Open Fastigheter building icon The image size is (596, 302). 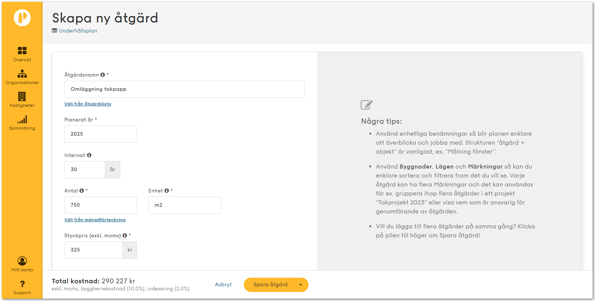coord(22,96)
